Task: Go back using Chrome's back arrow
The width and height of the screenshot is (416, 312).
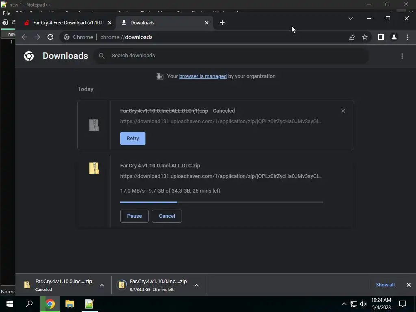Action: 24,37
